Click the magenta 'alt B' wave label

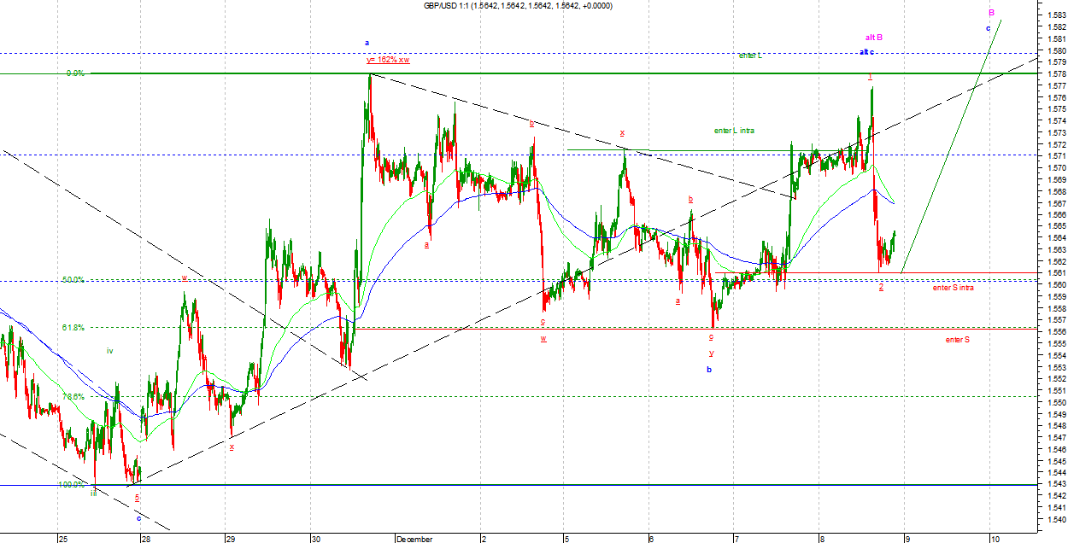click(873, 38)
